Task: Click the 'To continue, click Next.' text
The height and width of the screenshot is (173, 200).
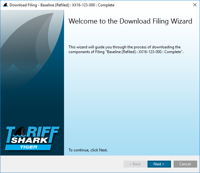Action: pos(88,150)
